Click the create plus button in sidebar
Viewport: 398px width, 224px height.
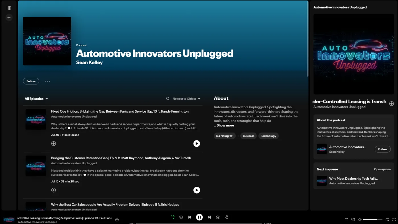click(9, 18)
